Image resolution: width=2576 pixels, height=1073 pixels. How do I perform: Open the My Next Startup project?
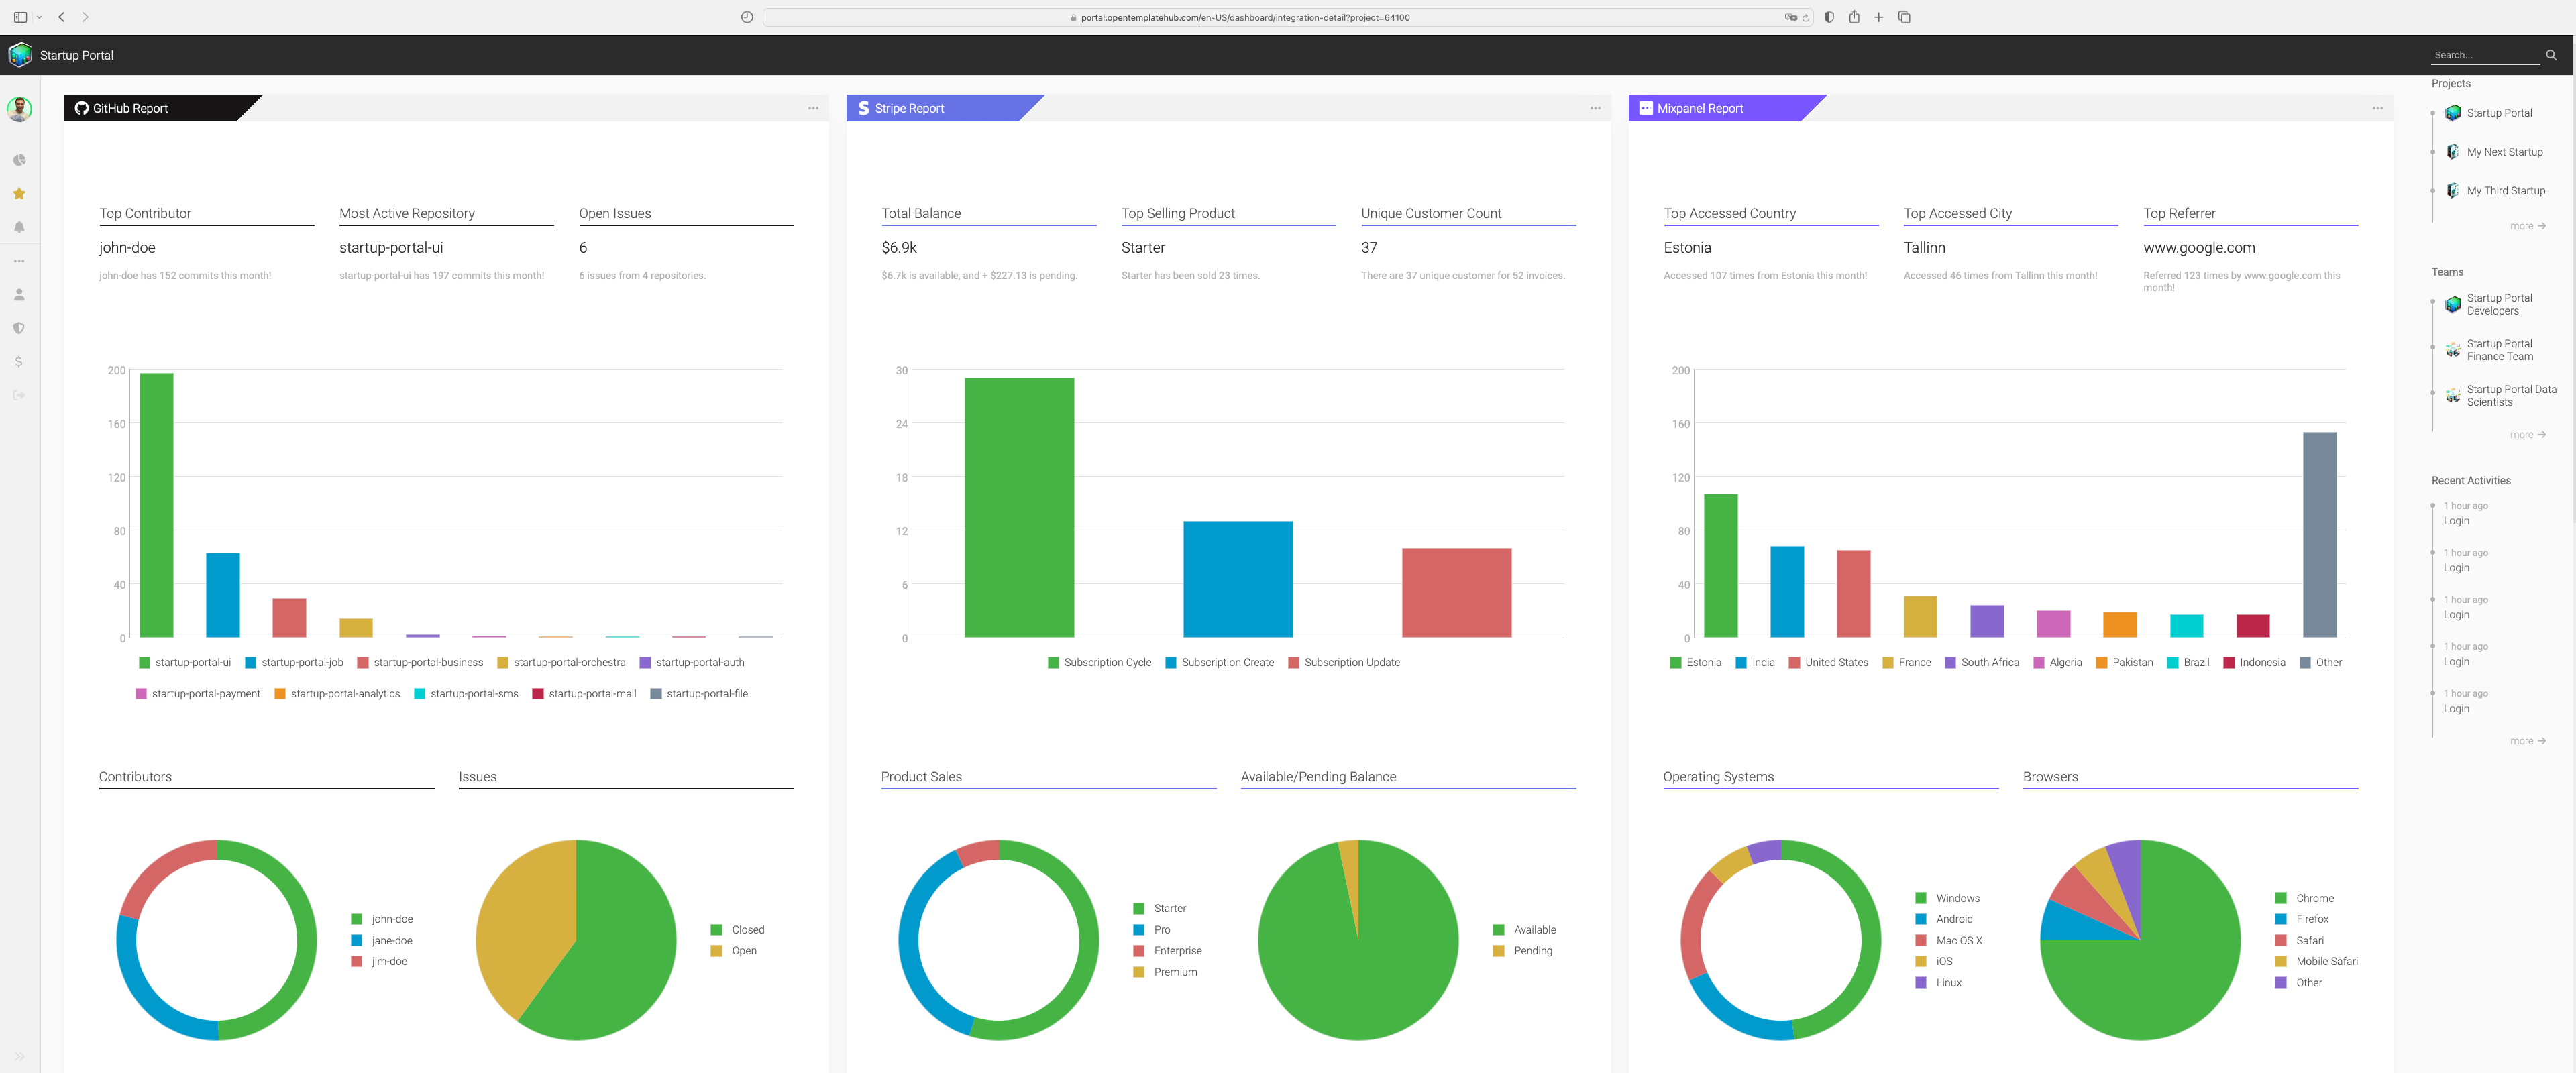[2494, 152]
